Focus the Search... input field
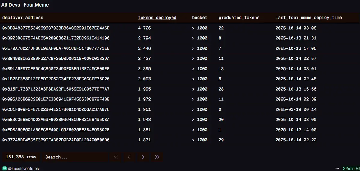Viewport: 360px width, 171px height. [75, 157]
